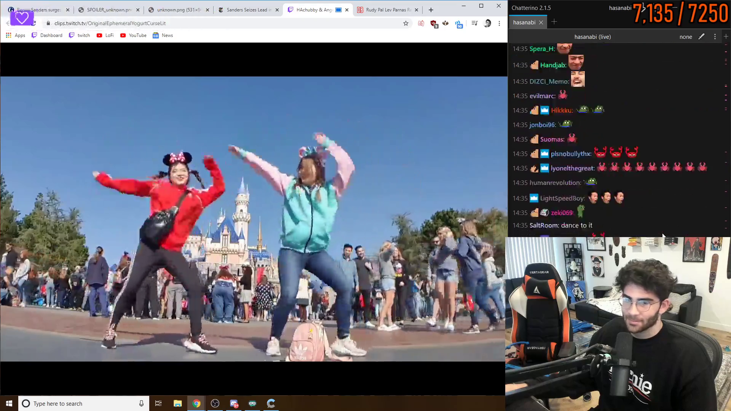Close the HAchubby & Ang tab

[347, 10]
